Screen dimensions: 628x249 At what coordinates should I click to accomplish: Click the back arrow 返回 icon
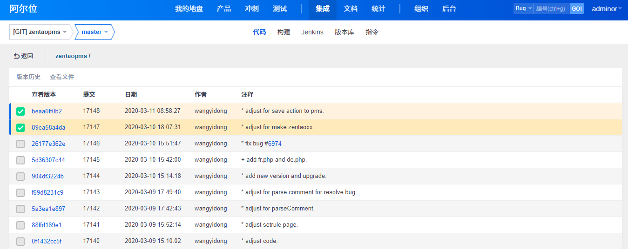[17, 56]
